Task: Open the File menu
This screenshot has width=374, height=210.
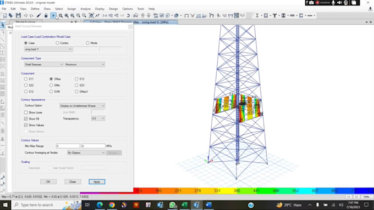Action: [x=4, y=9]
